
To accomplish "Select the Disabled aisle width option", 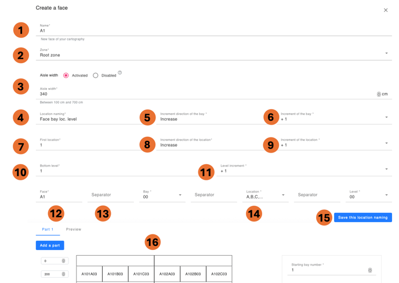I will (96, 75).
